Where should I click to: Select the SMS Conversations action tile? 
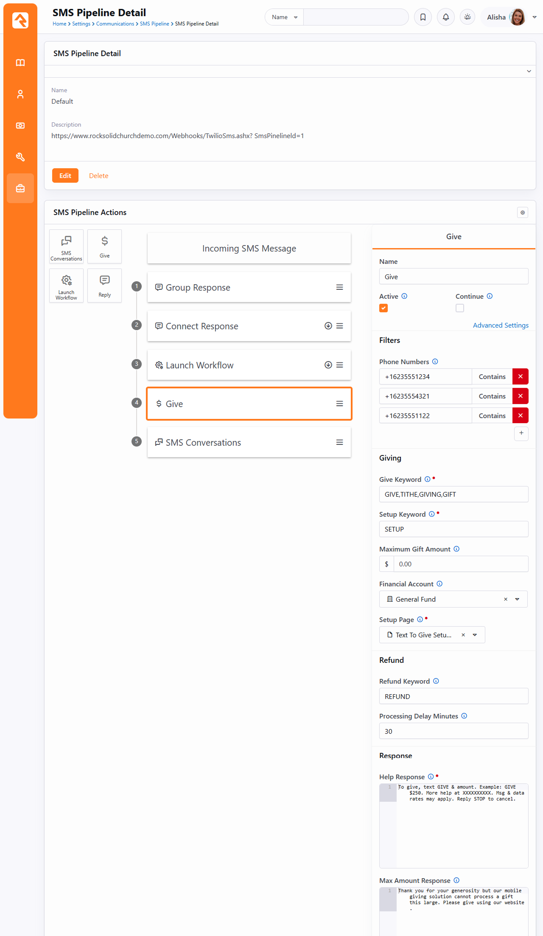point(66,246)
